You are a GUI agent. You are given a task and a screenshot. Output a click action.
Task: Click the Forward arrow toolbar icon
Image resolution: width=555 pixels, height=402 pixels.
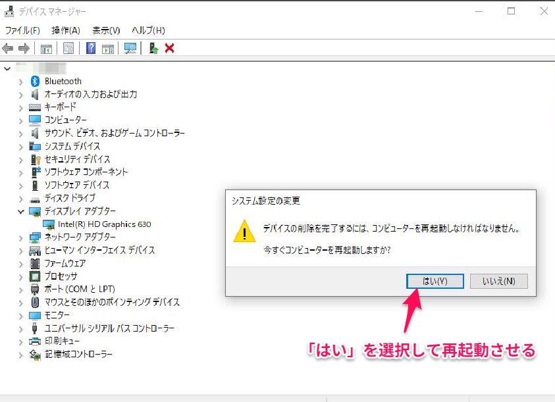tap(24, 48)
